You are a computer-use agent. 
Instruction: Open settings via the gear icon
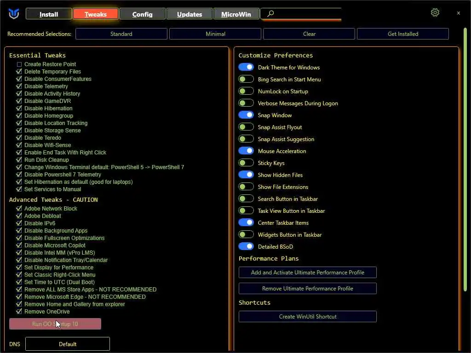(x=435, y=12)
